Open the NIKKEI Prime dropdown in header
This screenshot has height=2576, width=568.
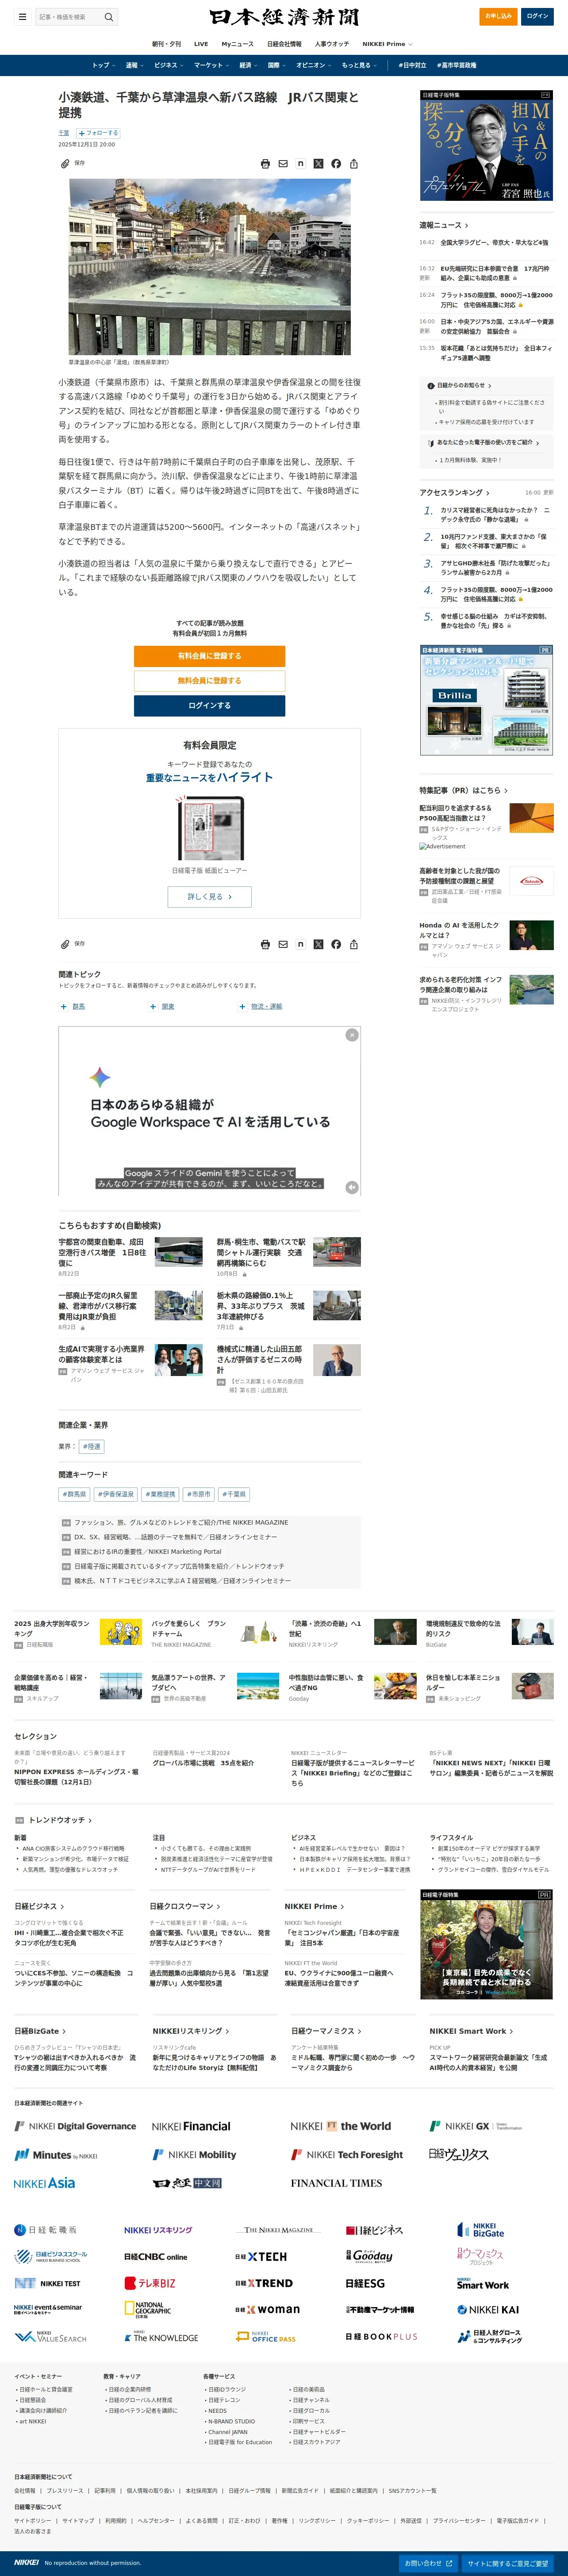[387, 44]
